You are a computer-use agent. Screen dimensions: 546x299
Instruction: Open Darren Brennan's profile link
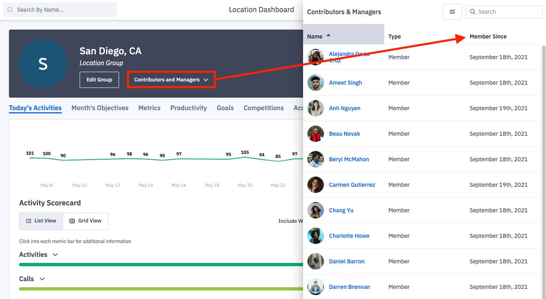coord(349,287)
